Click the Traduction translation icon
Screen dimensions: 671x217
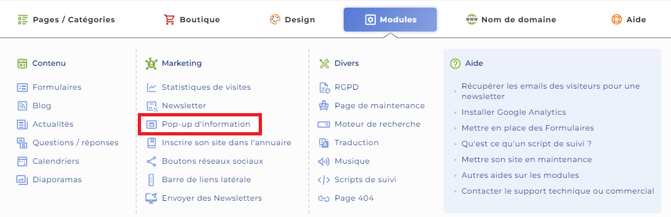point(324,142)
